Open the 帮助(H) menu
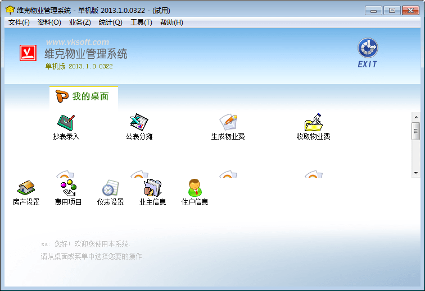 (x=171, y=22)
